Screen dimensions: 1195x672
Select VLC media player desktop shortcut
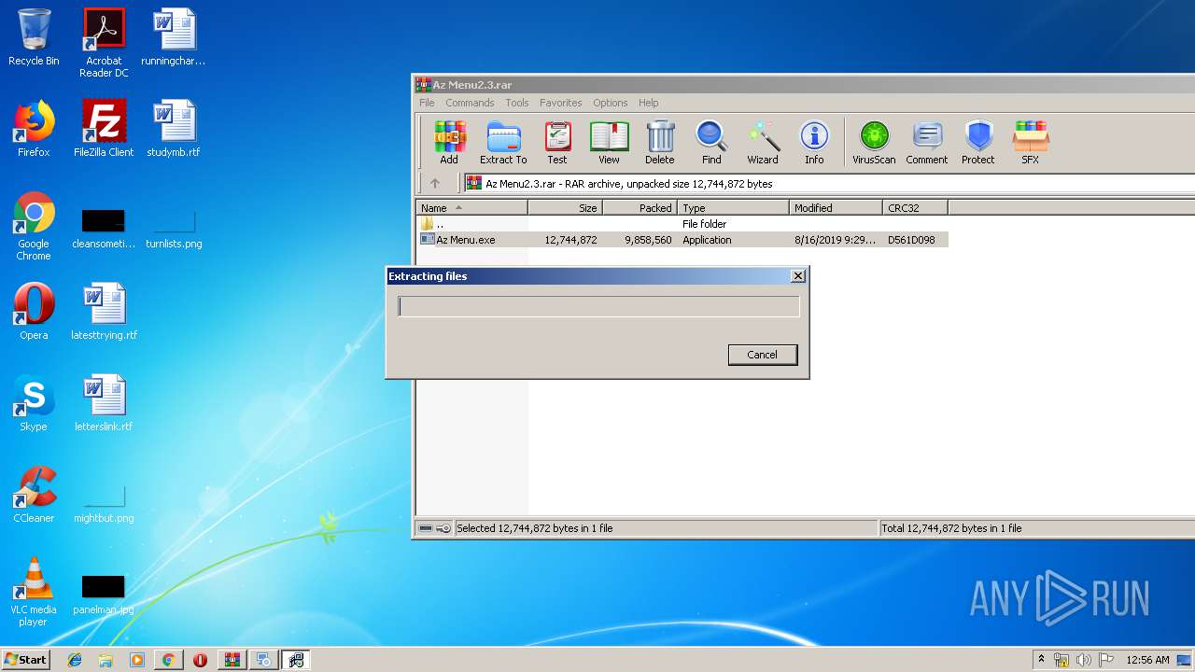click(34, 592)
